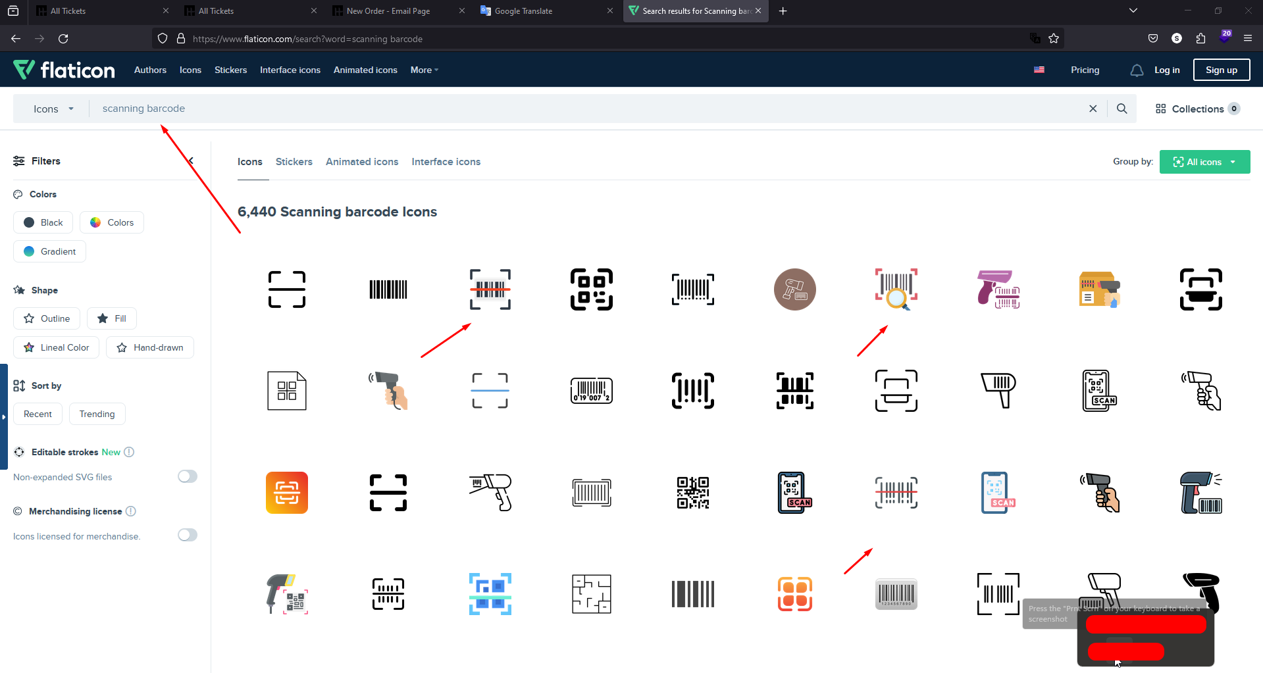Image resolution: width=1263 pixels, height=673 pixels.
Task: Open Interface icons in top menu
Action: [290, 70]
